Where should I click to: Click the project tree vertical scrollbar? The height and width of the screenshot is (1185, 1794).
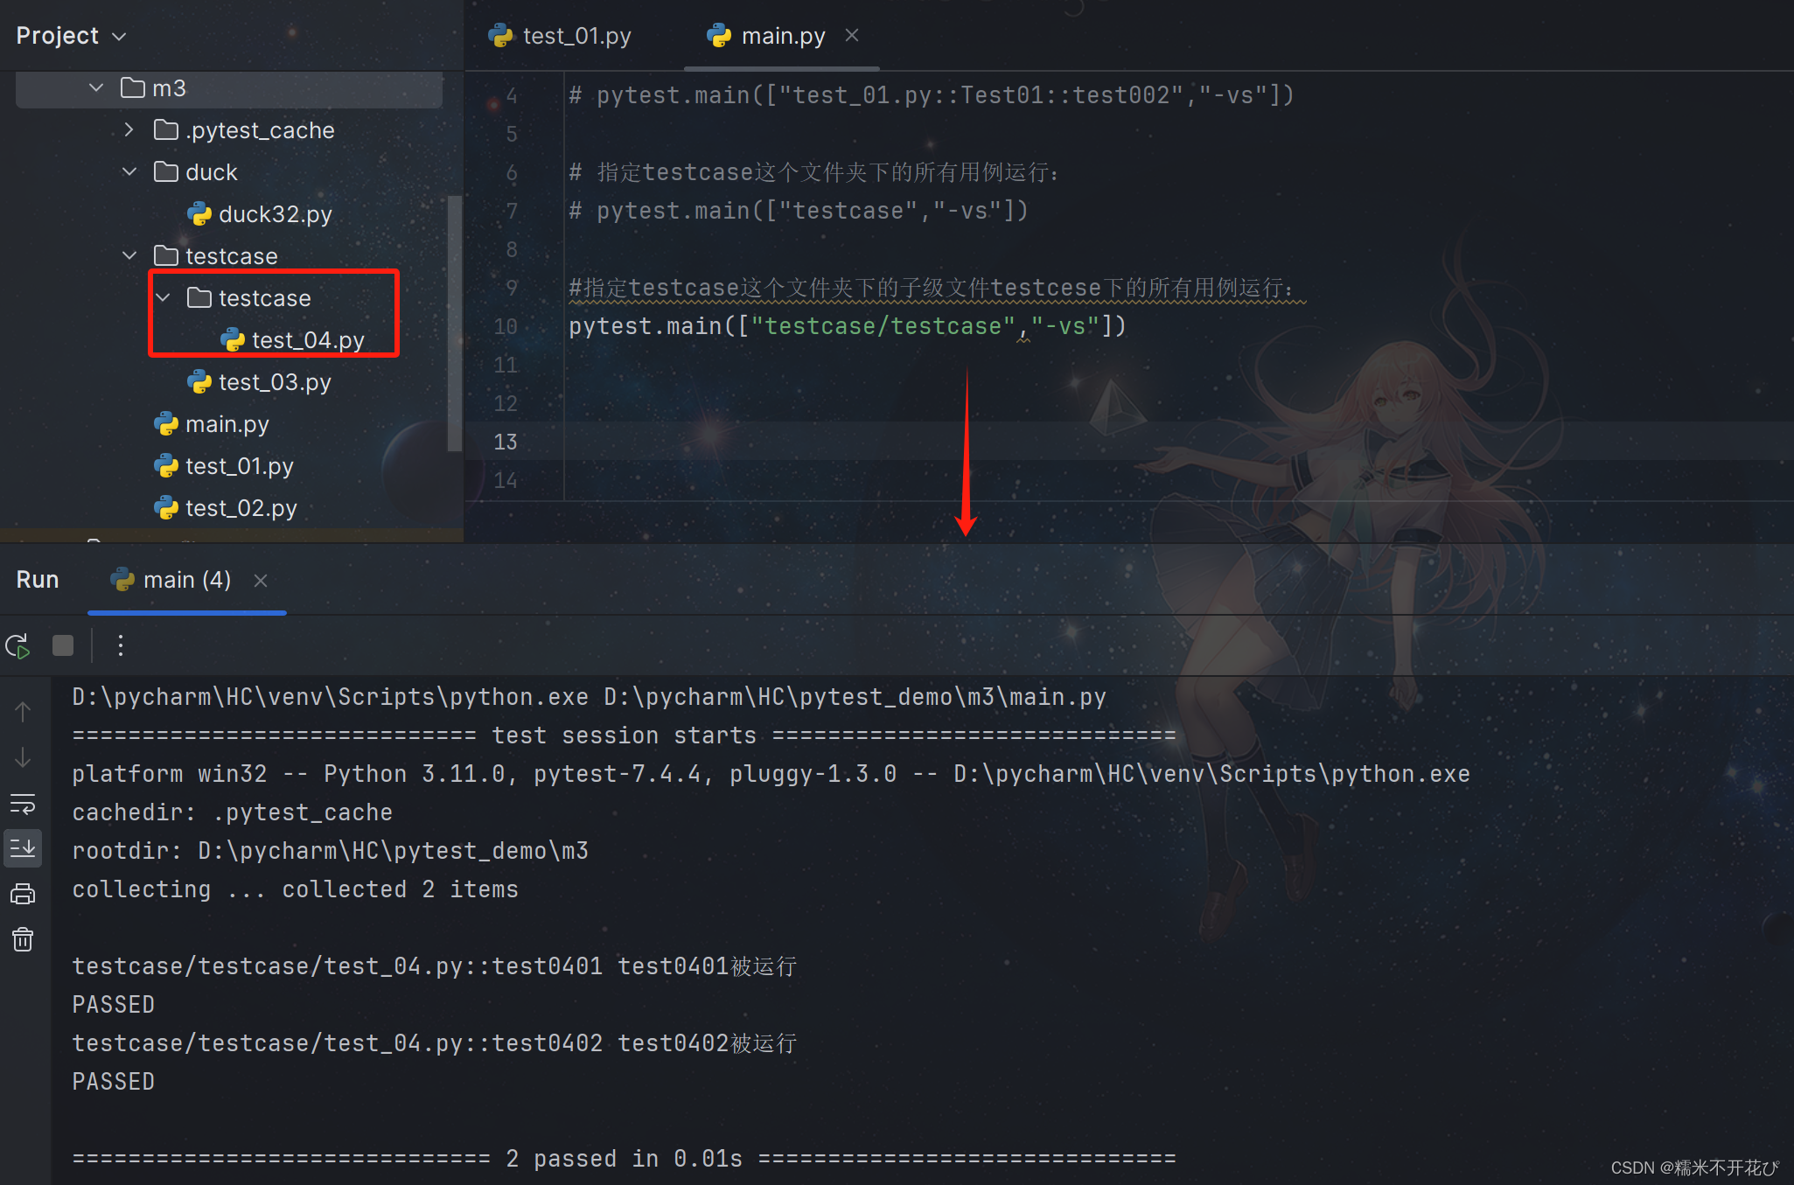454,324
